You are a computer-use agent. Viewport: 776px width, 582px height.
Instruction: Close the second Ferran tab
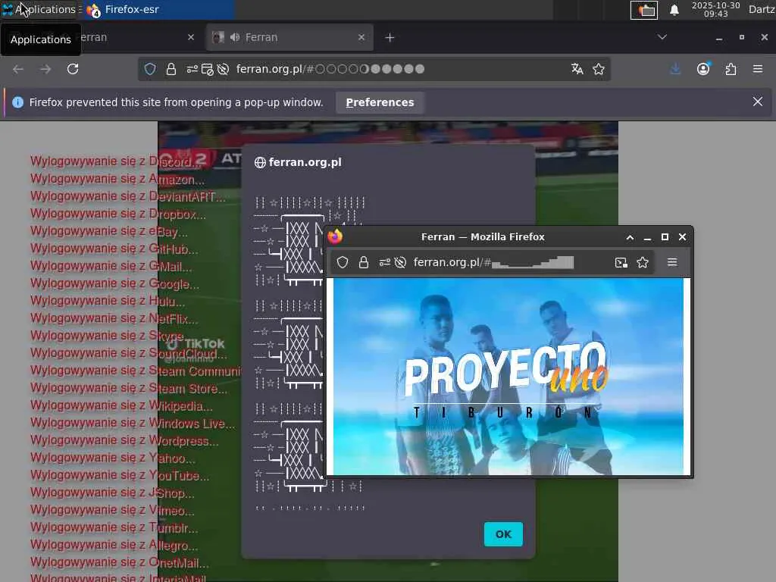pos(361,37)
